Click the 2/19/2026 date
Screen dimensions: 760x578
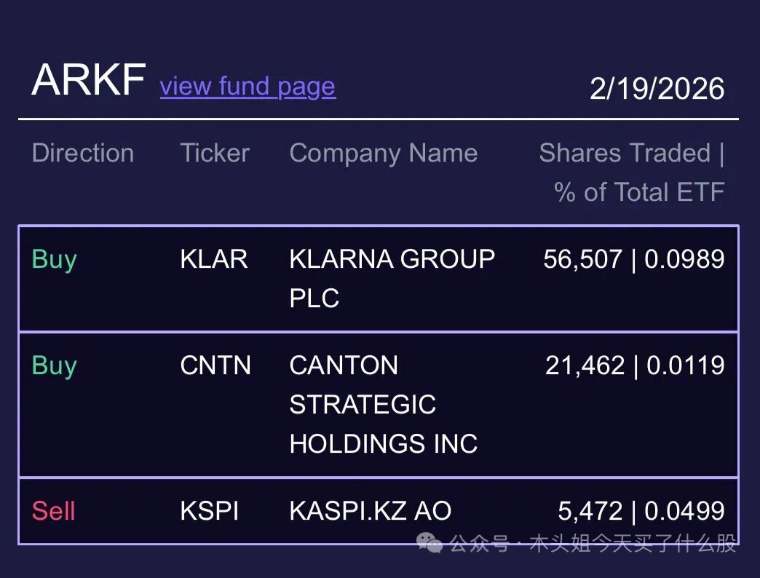coord(657,89)
